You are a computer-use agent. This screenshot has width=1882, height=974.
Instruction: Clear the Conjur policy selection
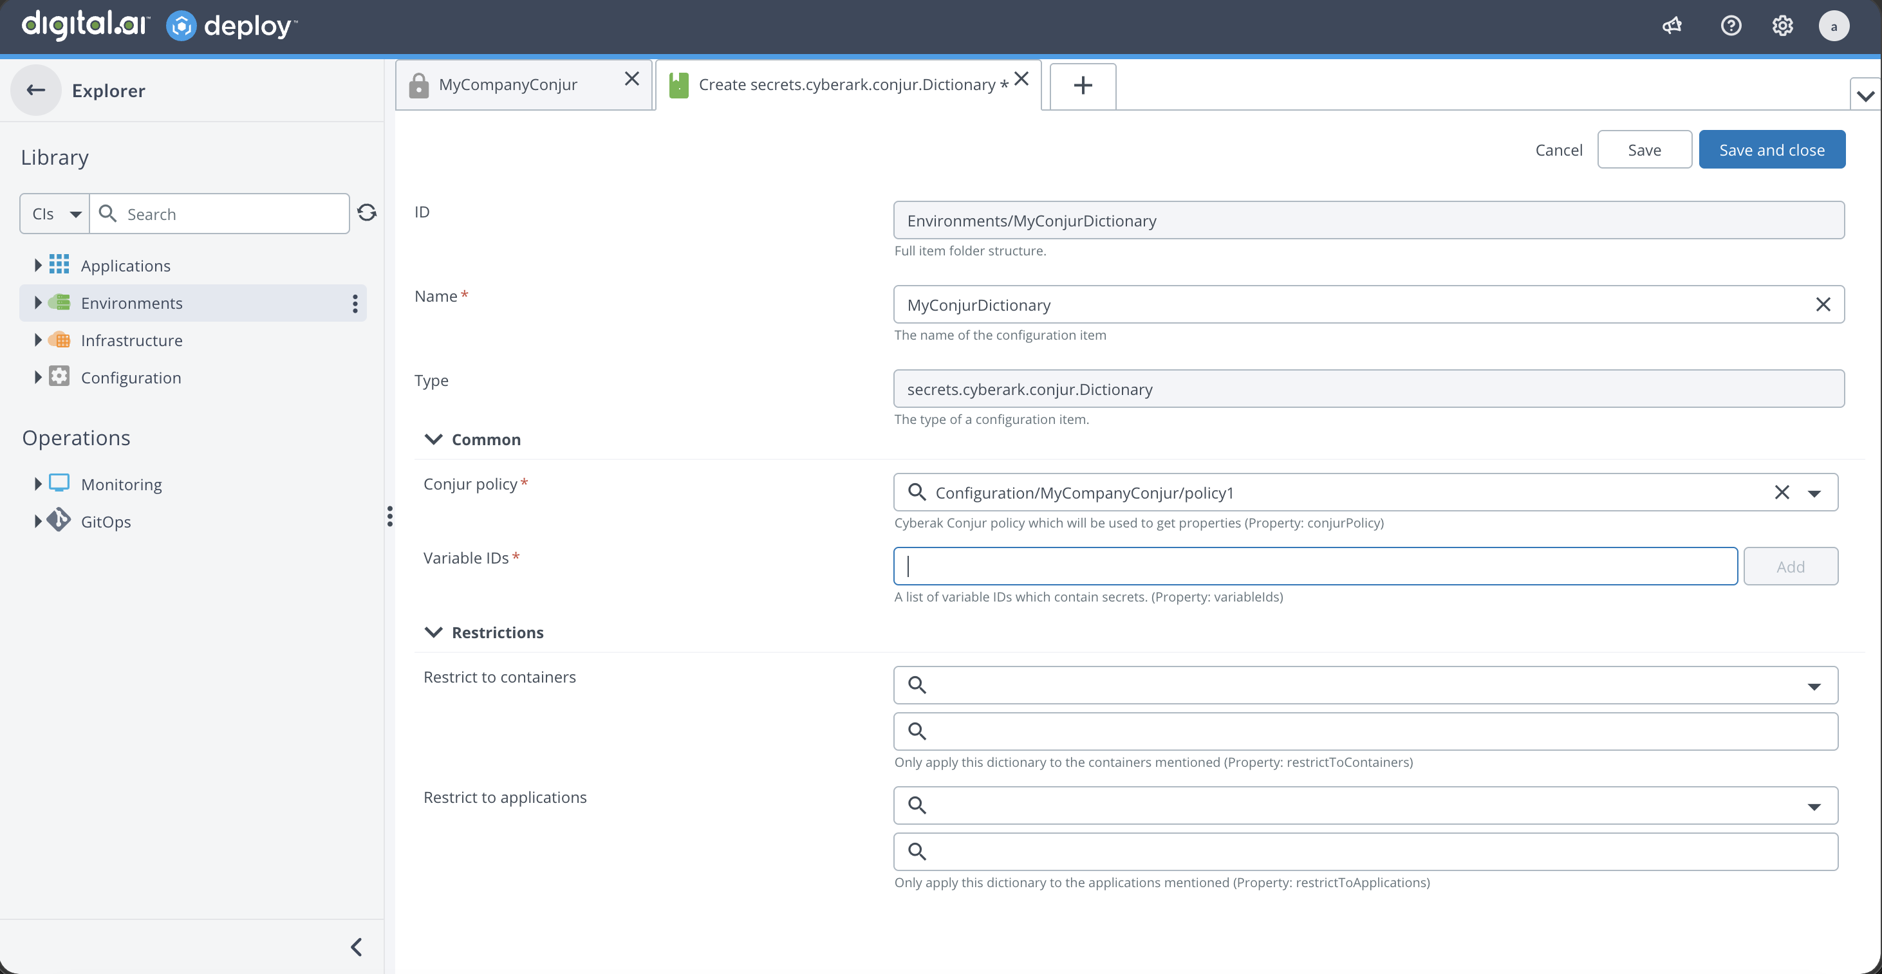point(1782,492)
